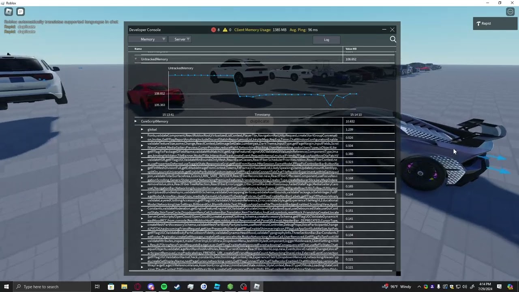
Task: Click the row text starting with ServerCoreScripts/OpenCloud
Action: [x=243, y=219]
